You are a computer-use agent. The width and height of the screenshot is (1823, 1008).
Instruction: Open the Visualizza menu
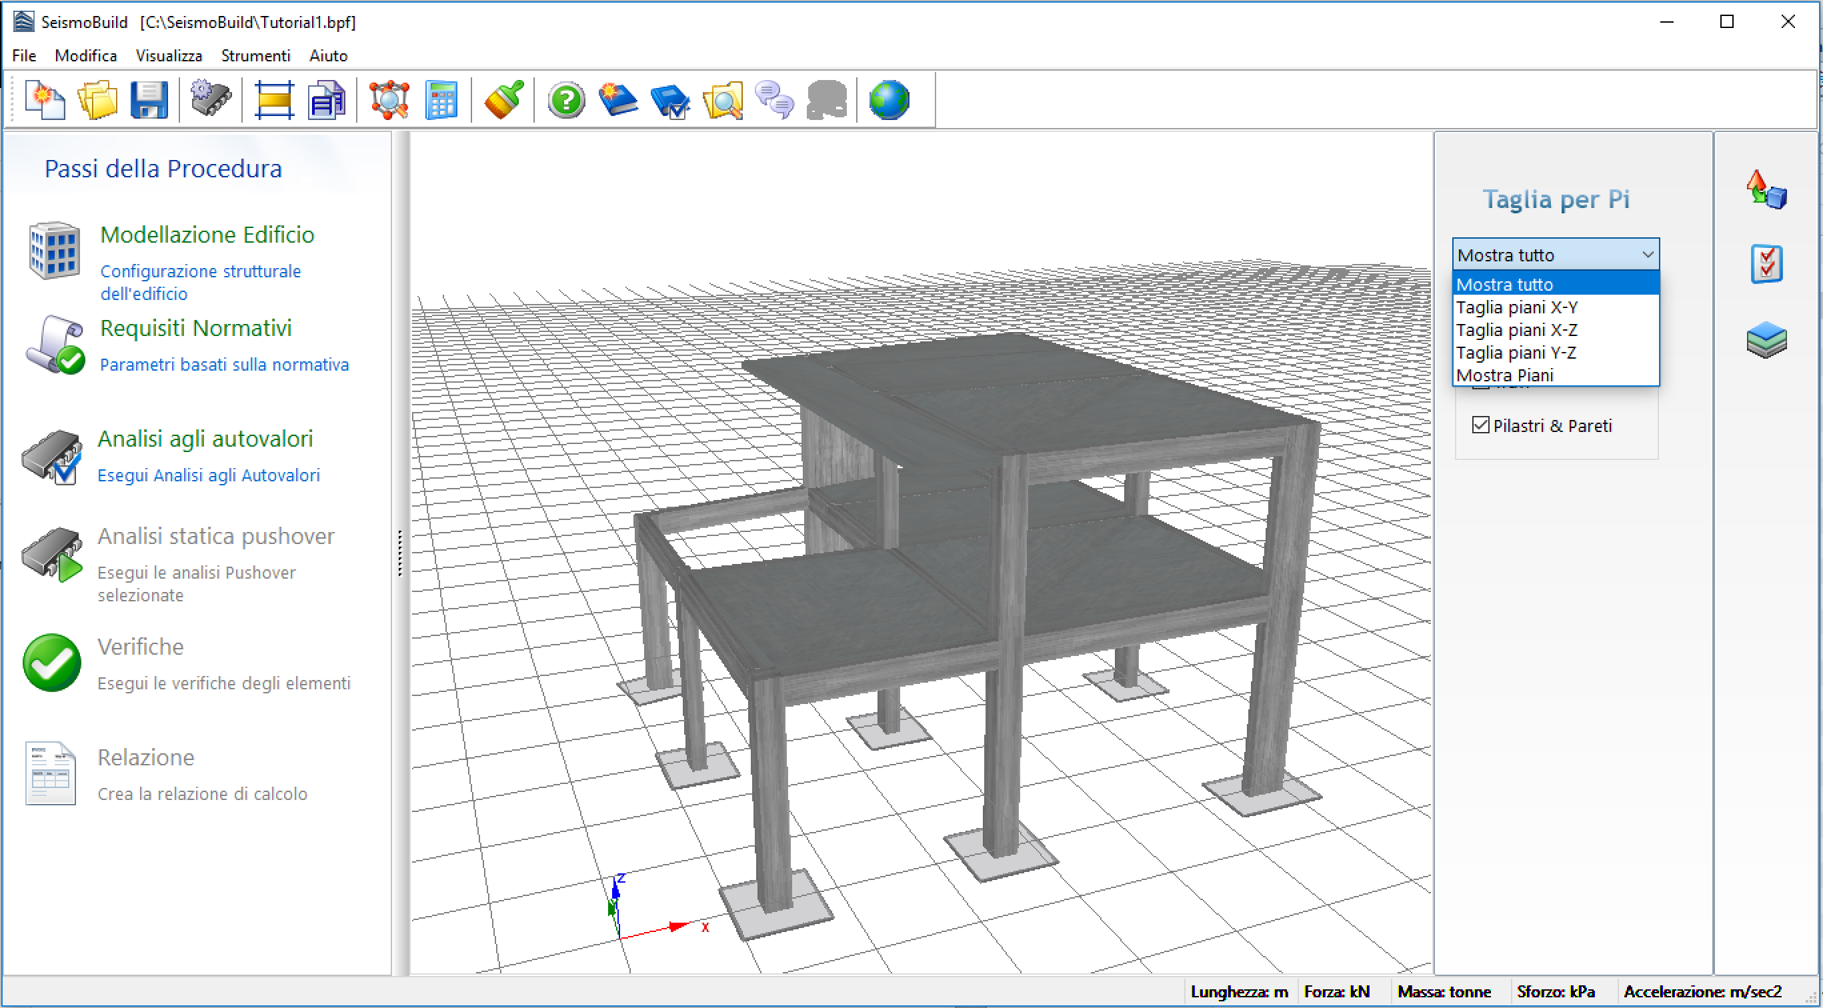[169, 56]
